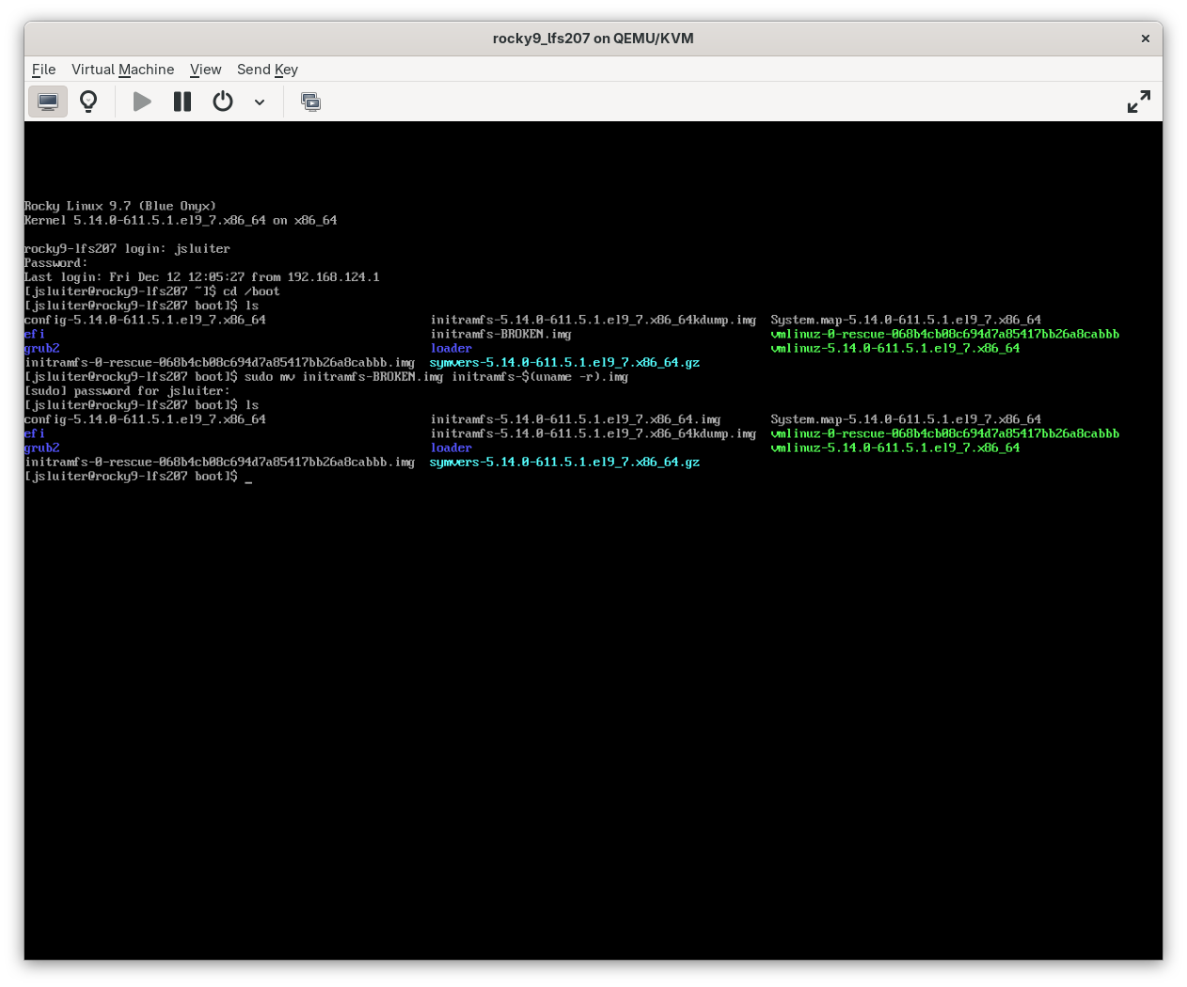Click the symvers gzip filename
The image size is (1187, 987).
563,362
